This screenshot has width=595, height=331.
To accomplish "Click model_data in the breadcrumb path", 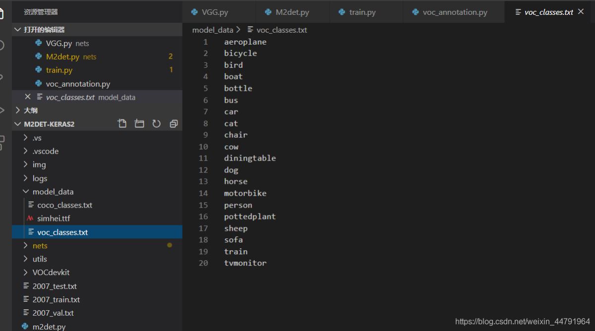I will click(212, 30).
